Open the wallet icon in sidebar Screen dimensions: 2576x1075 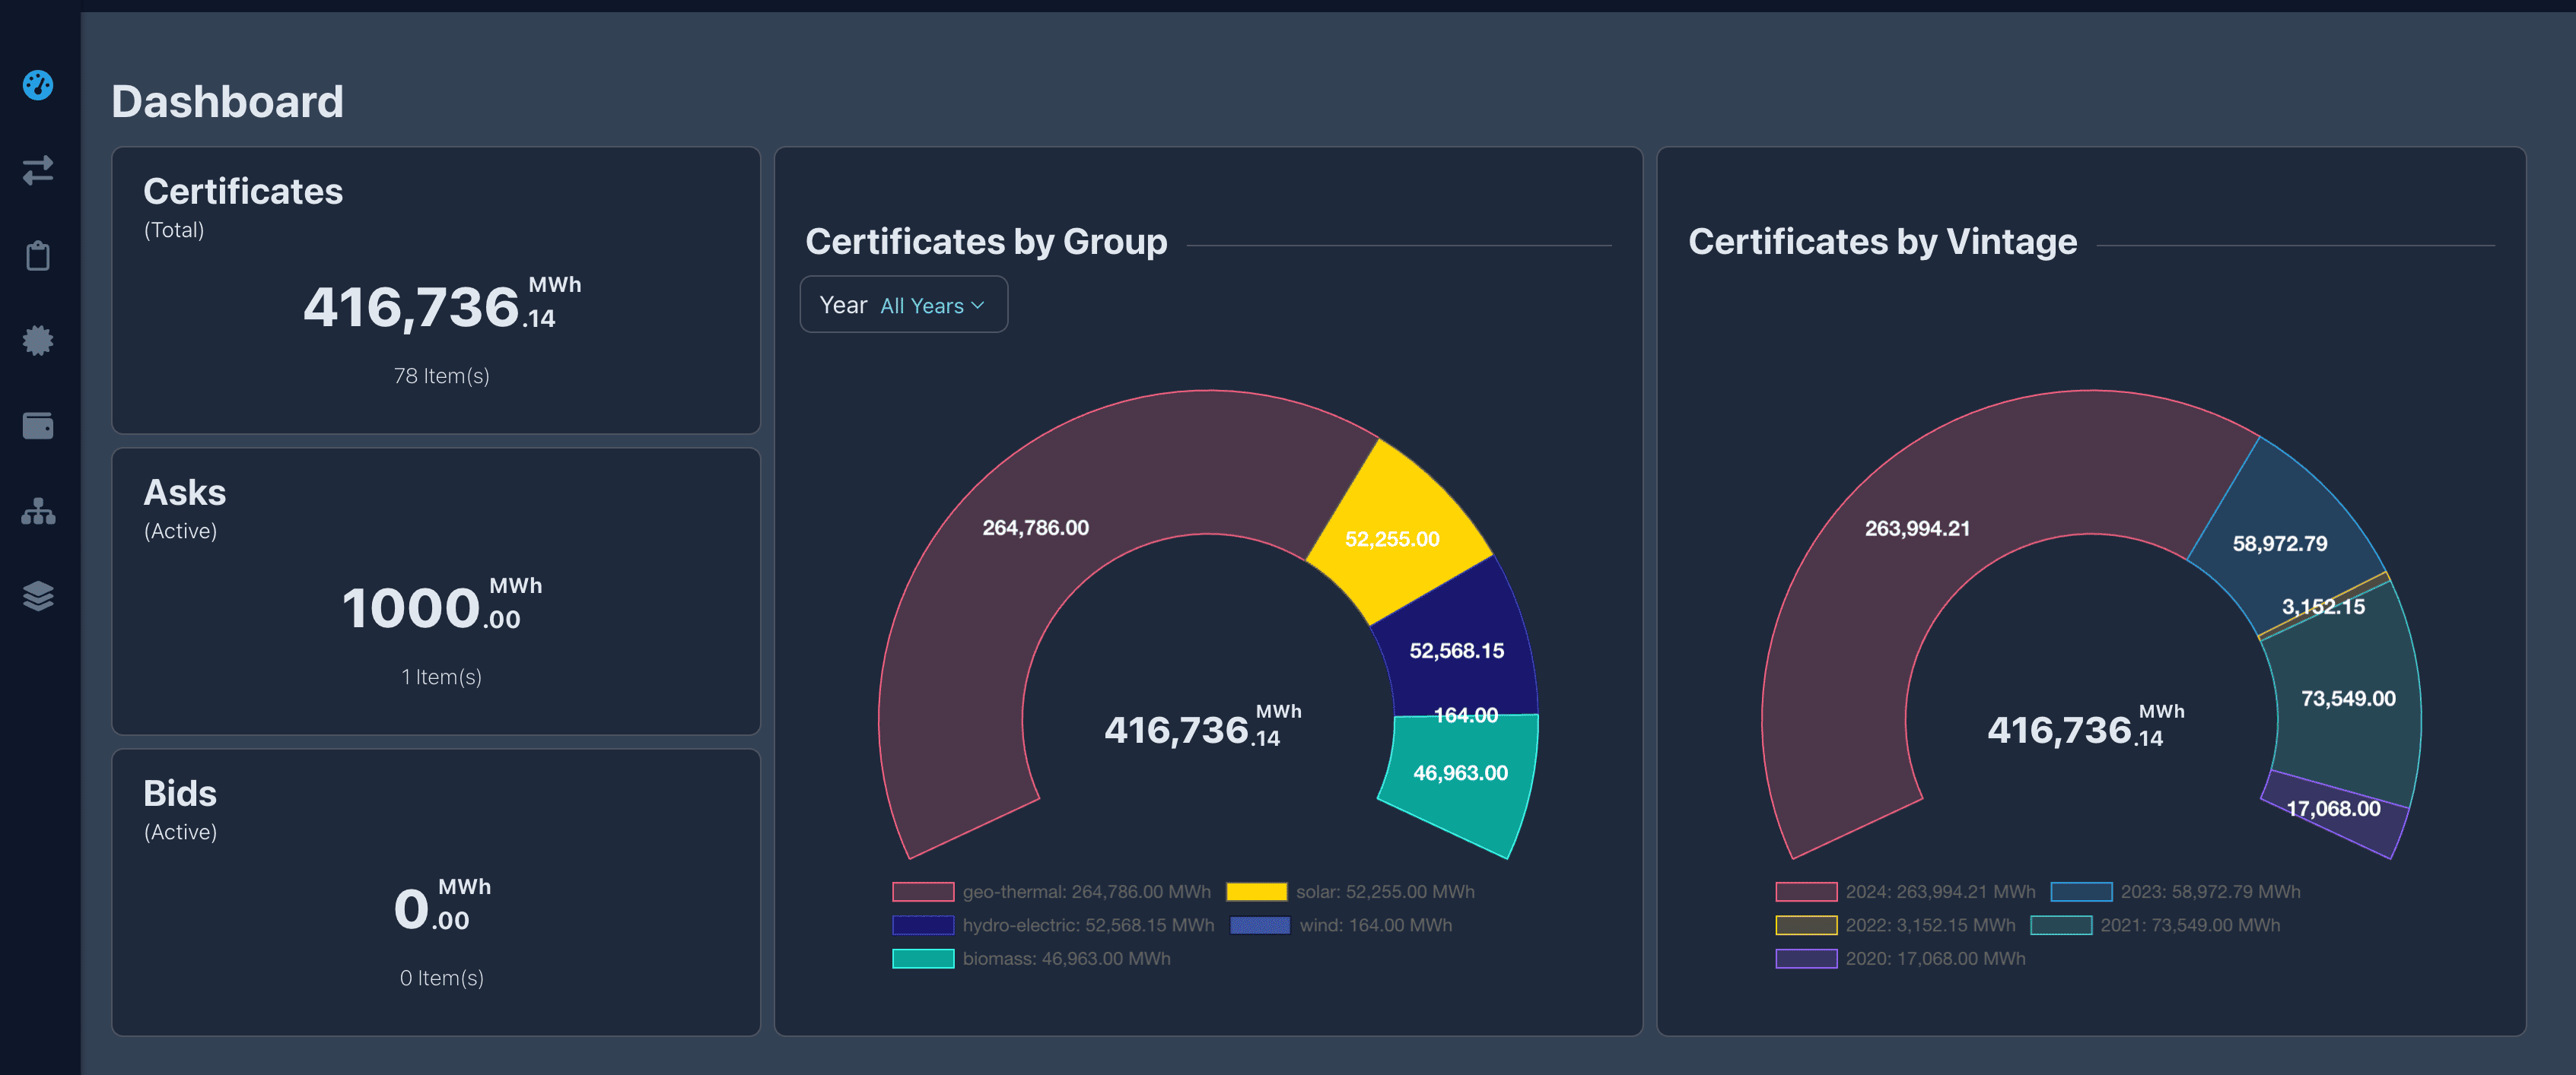coord(38,426)
